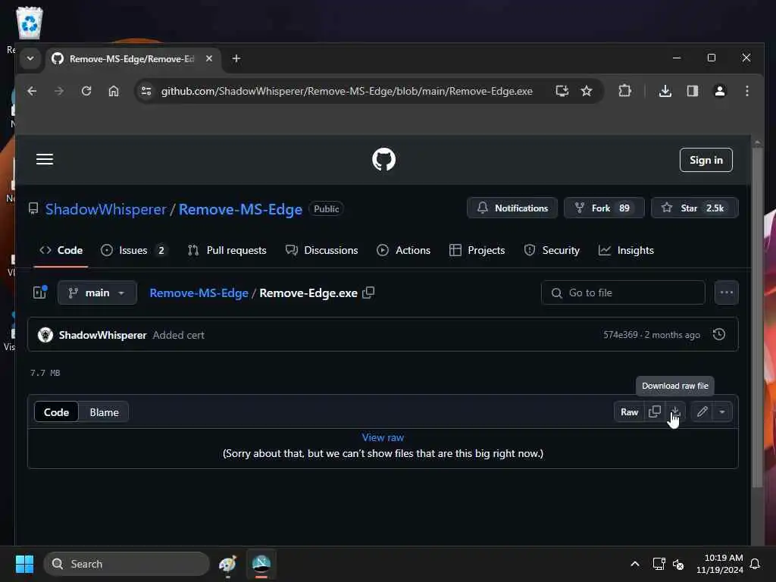Open the Security tab

552,250
